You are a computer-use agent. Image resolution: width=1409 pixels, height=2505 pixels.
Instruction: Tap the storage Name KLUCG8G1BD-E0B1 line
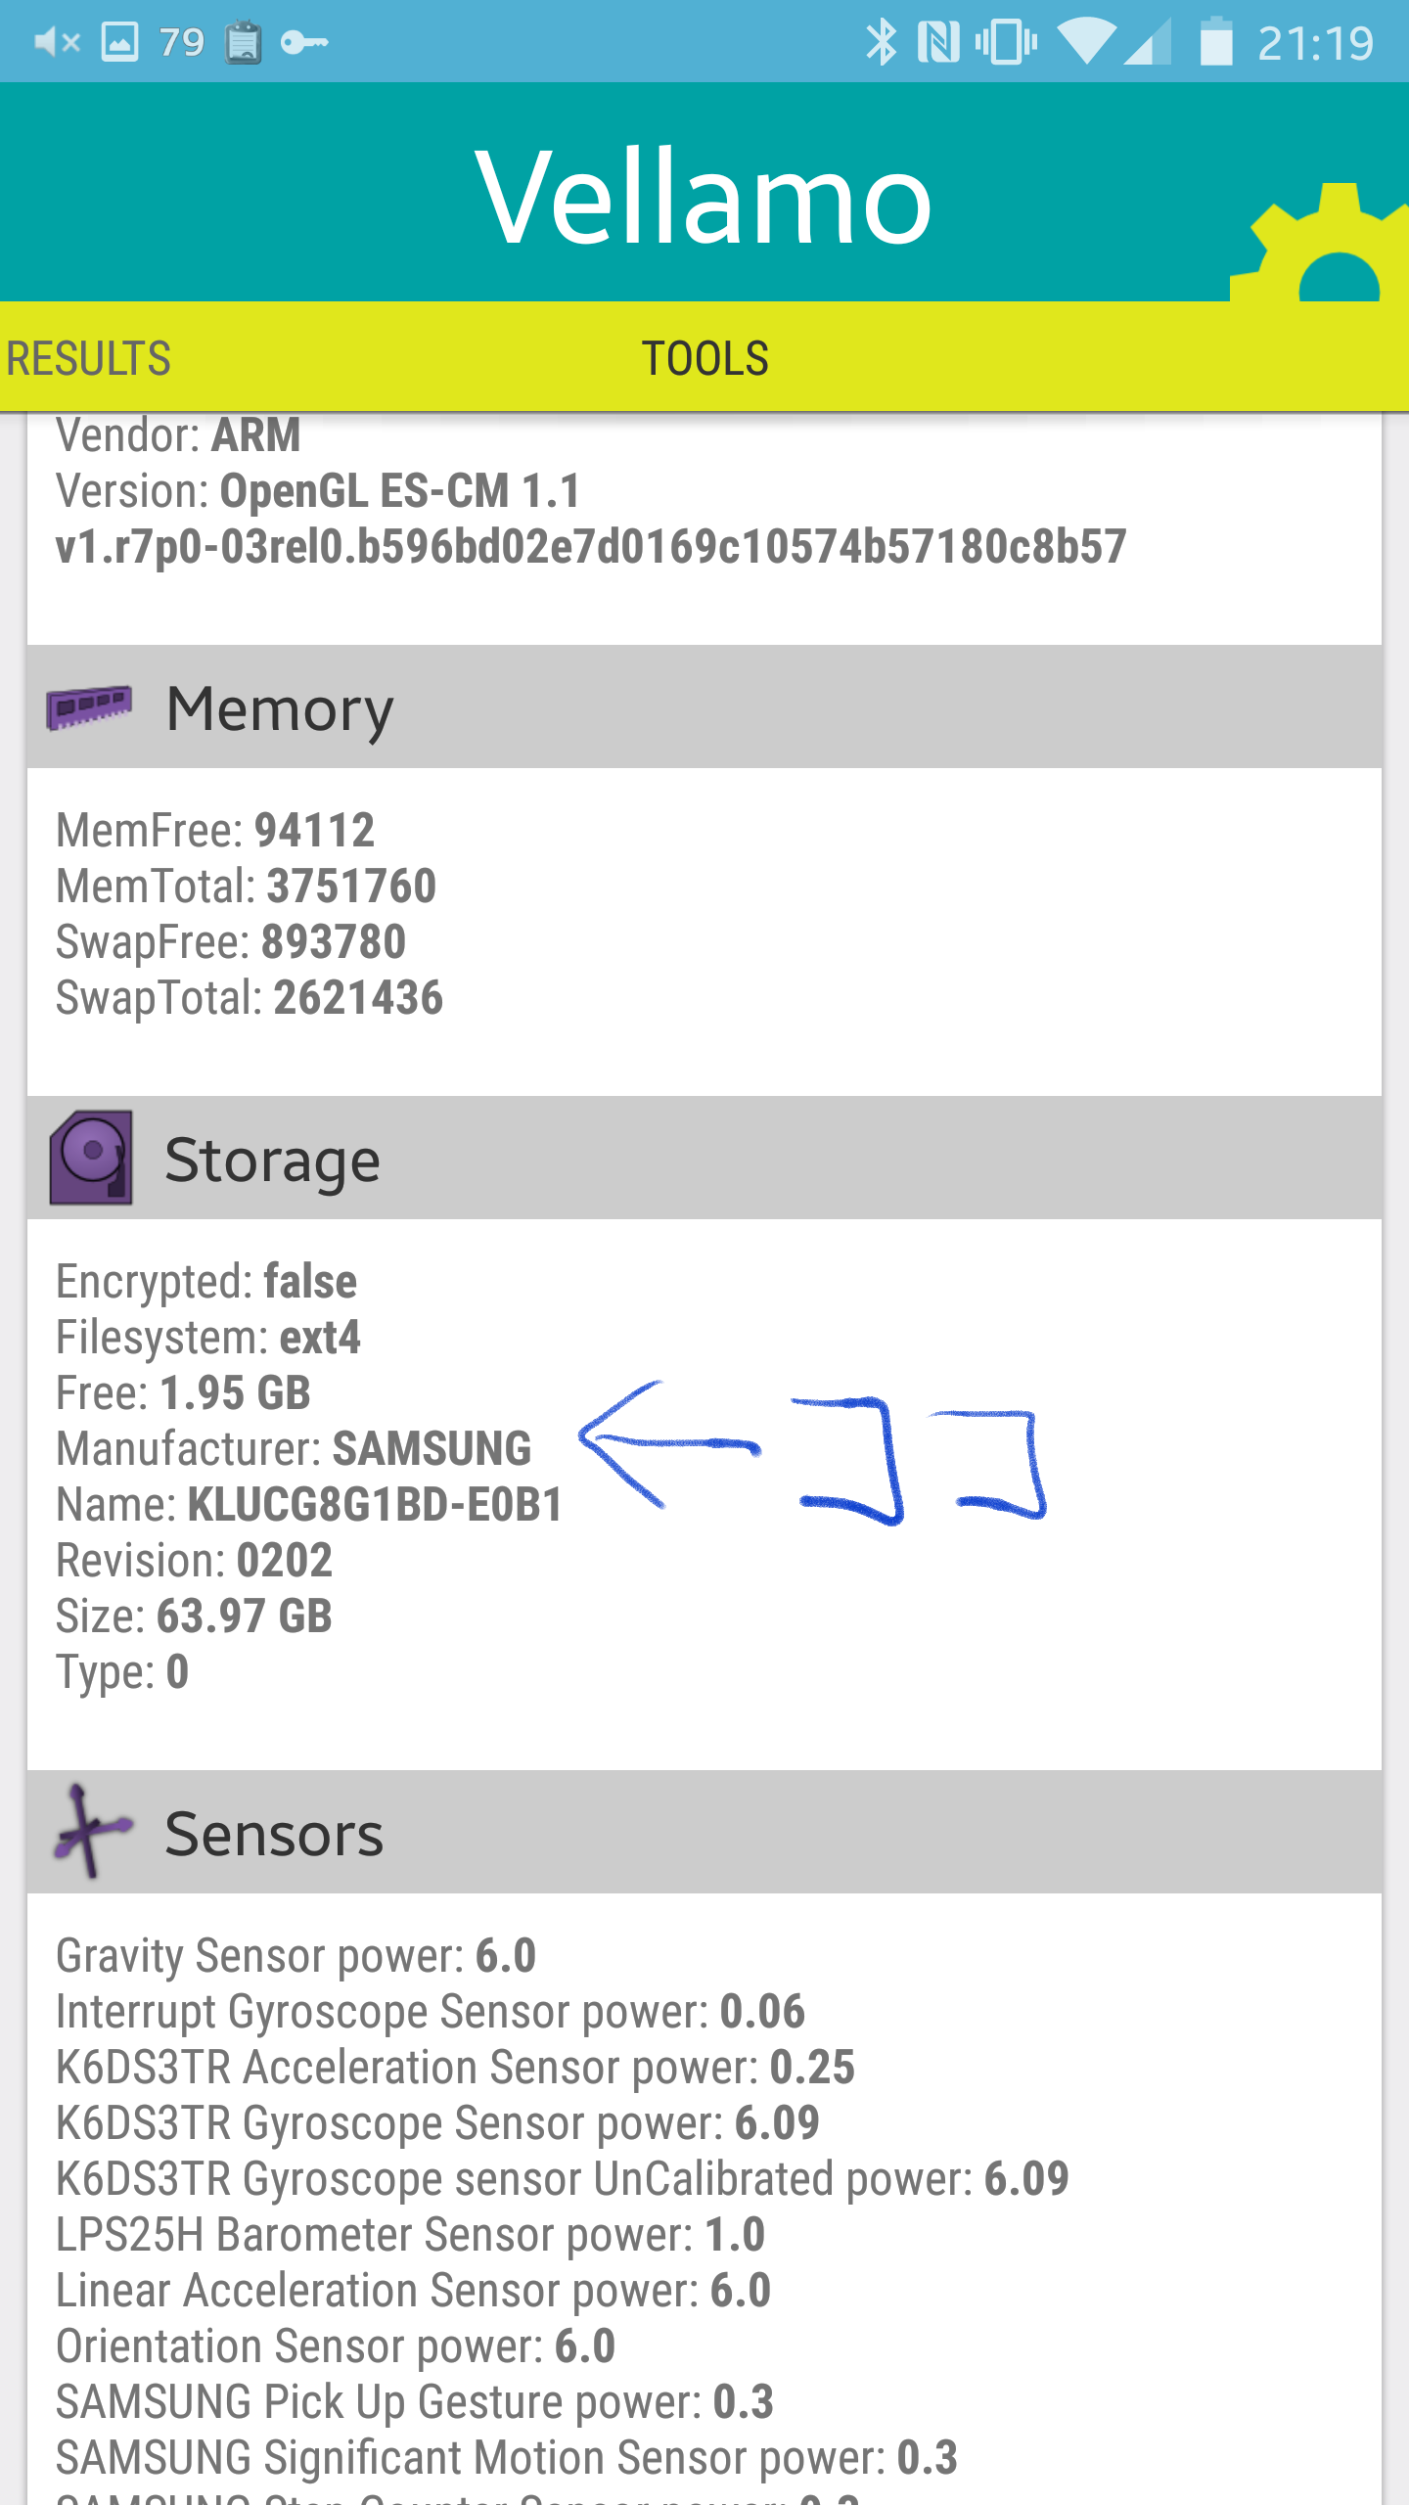coord(309,1505)
